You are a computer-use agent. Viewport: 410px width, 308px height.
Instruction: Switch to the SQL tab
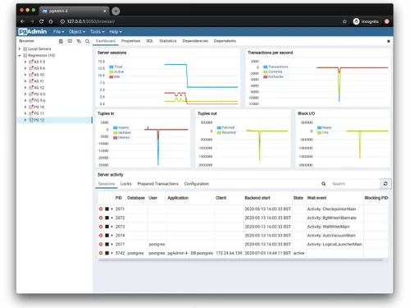point(149,41)
